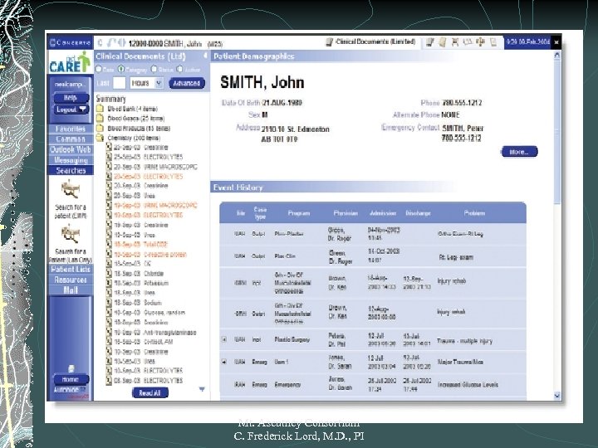Open the orange C-reactive protein result
The width and height of the screenshot is (598, 448).
[165, 255]
